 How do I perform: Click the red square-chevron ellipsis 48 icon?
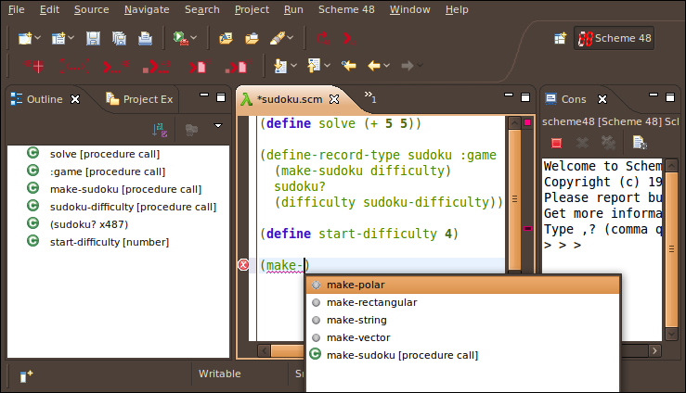tap(156, 66)
